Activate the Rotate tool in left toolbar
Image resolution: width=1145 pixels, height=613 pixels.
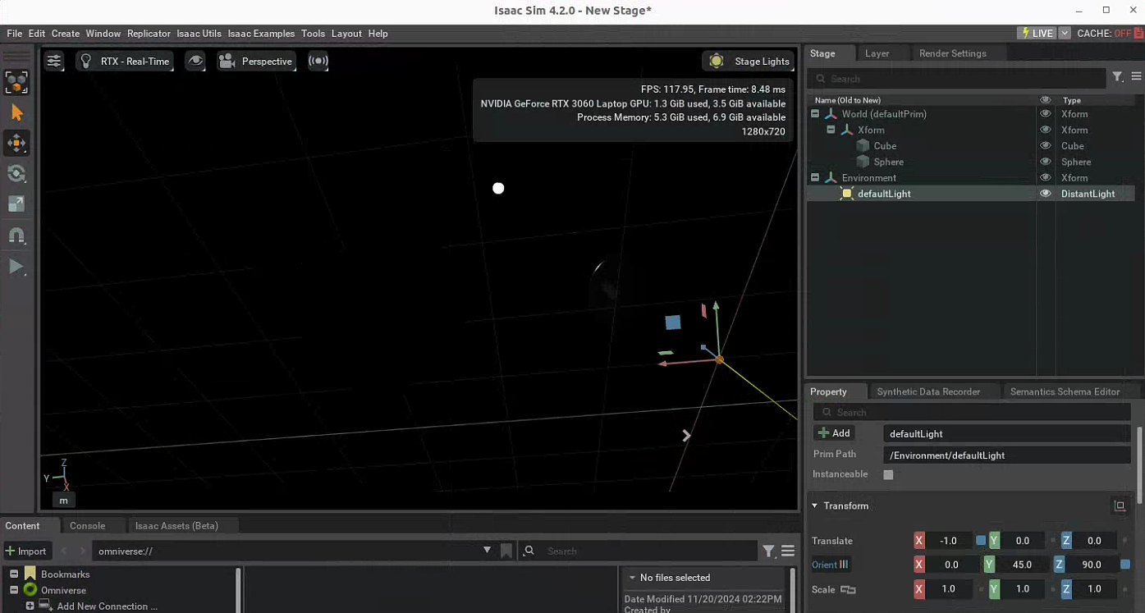pos(16,173)
